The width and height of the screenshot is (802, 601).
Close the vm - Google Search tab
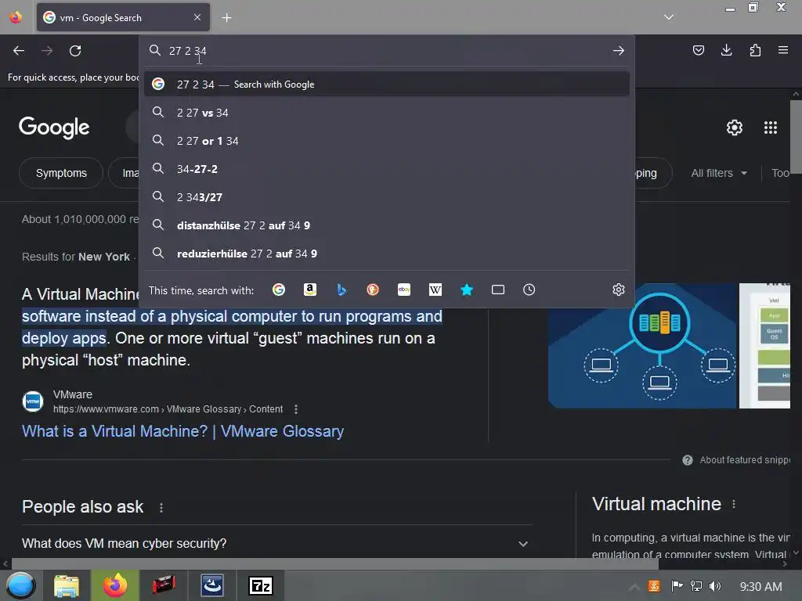coord(197,17)
